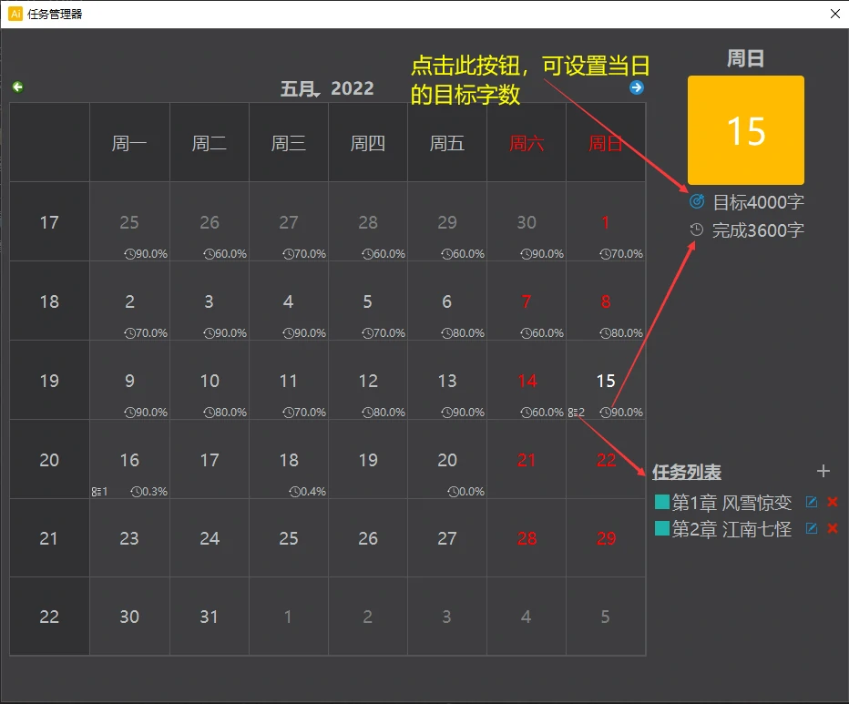This screenshot has width=849, height=704.
Task: Select May 16 in the calendar
Action: click(x=129, y=459)
